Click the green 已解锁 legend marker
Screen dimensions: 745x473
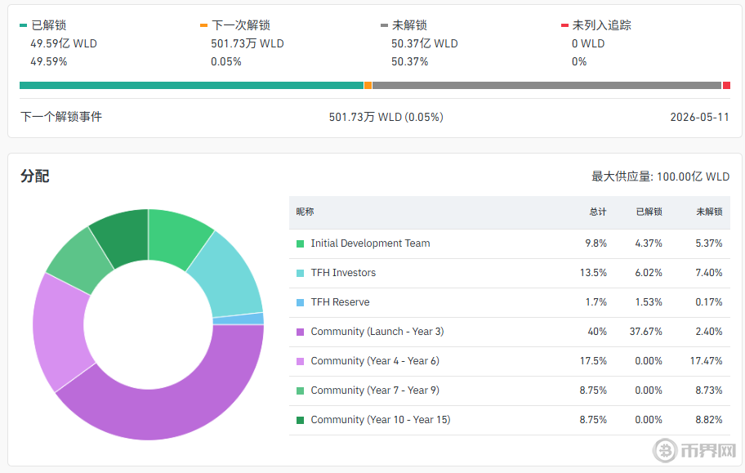pyautogui.click(x=23, y=25)
